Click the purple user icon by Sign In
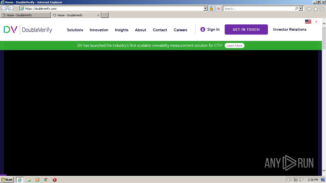 [x=203, y=29]
